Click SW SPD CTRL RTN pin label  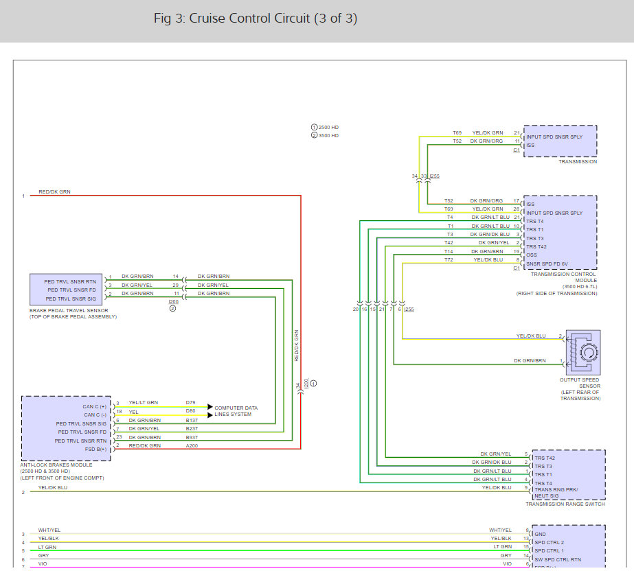[558, 560]
